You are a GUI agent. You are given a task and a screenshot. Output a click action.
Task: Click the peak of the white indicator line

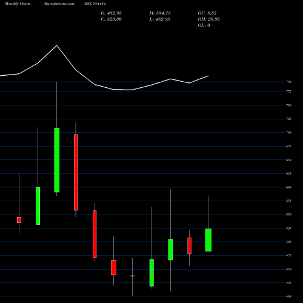56,45
